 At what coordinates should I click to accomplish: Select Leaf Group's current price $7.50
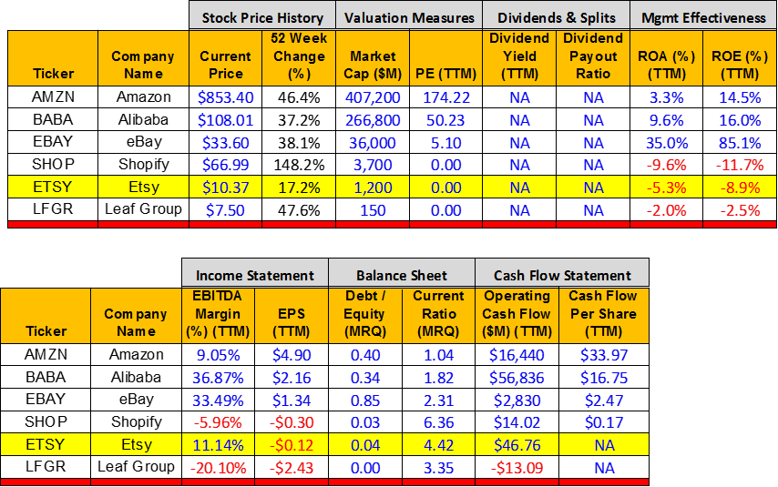tap(225, 210)
